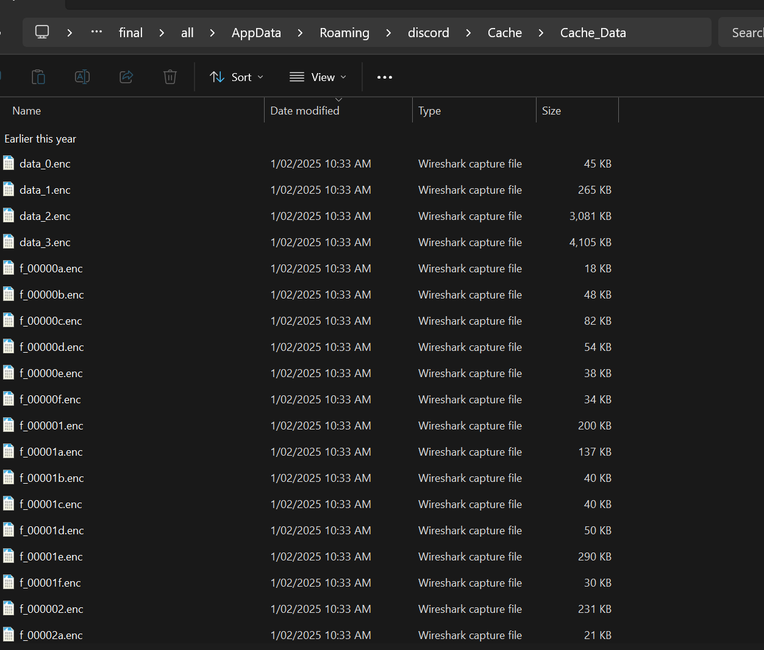
Task: Click the 137 KB size cell
Action: 594,452
